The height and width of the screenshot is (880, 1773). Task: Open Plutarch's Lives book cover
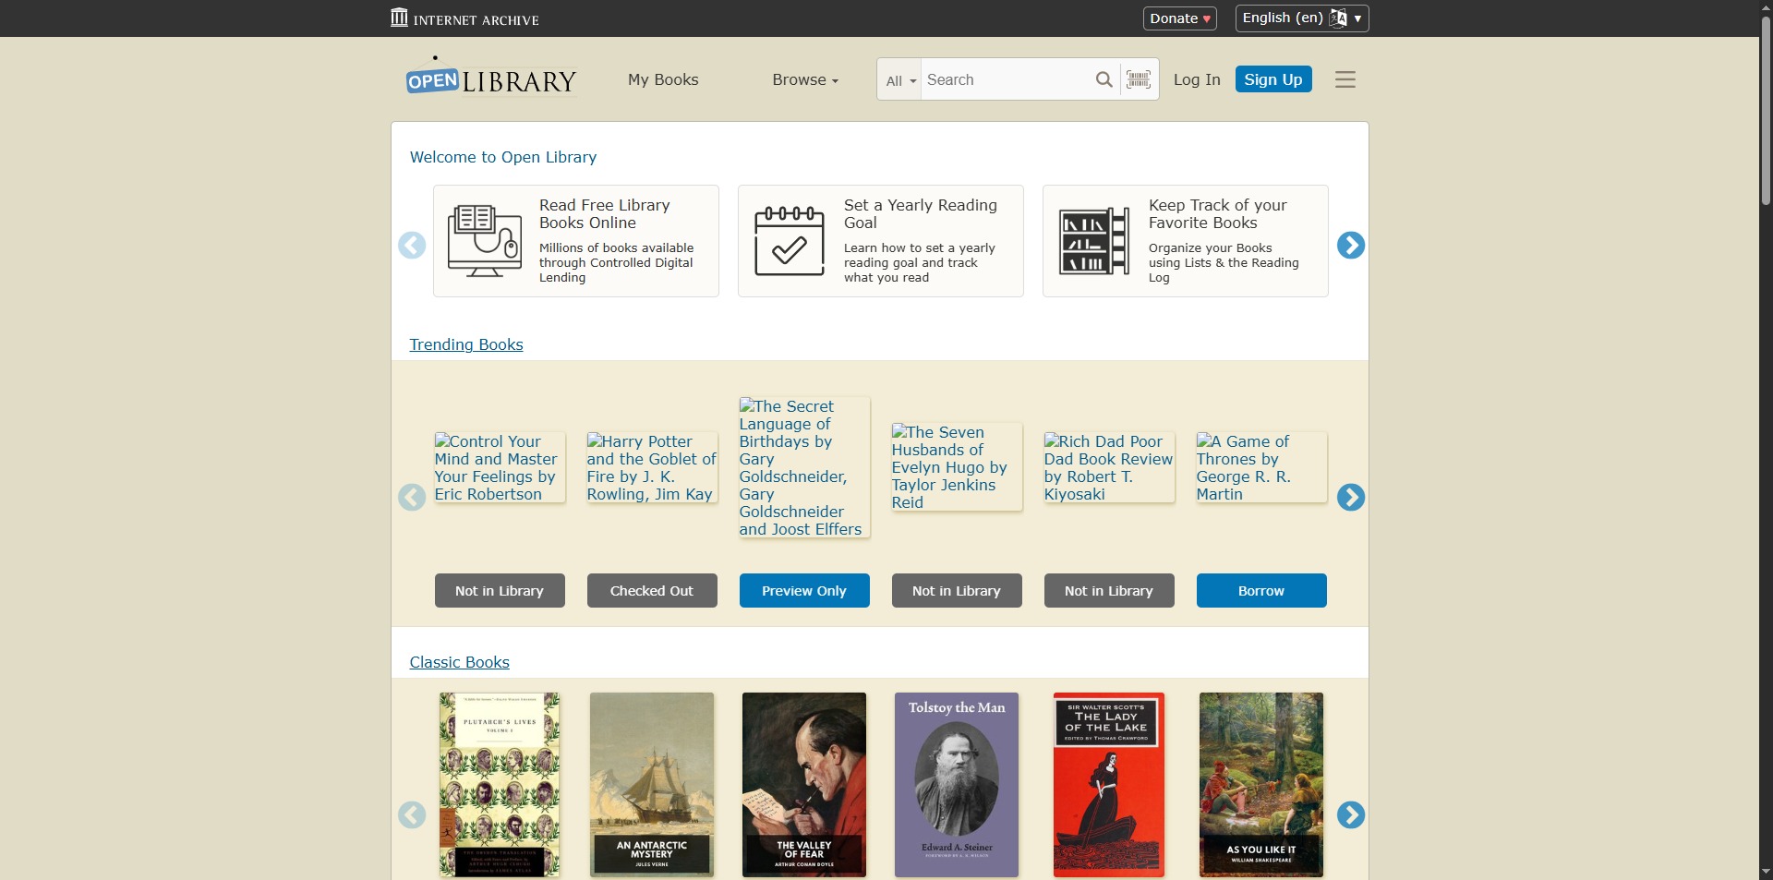tap(500, 785)
